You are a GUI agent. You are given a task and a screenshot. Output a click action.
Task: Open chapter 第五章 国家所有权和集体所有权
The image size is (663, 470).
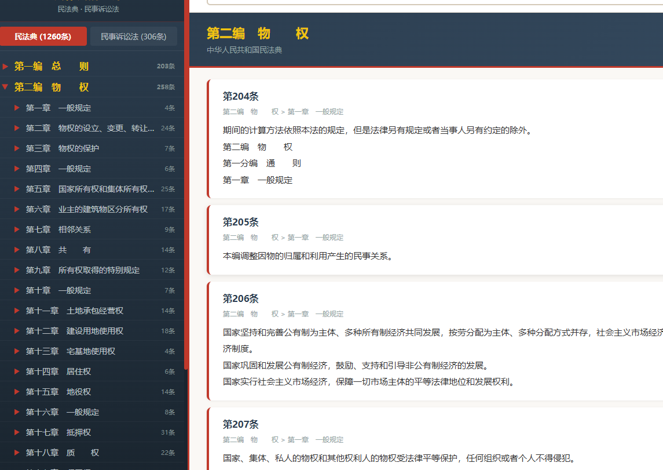(x=90, y=189)
